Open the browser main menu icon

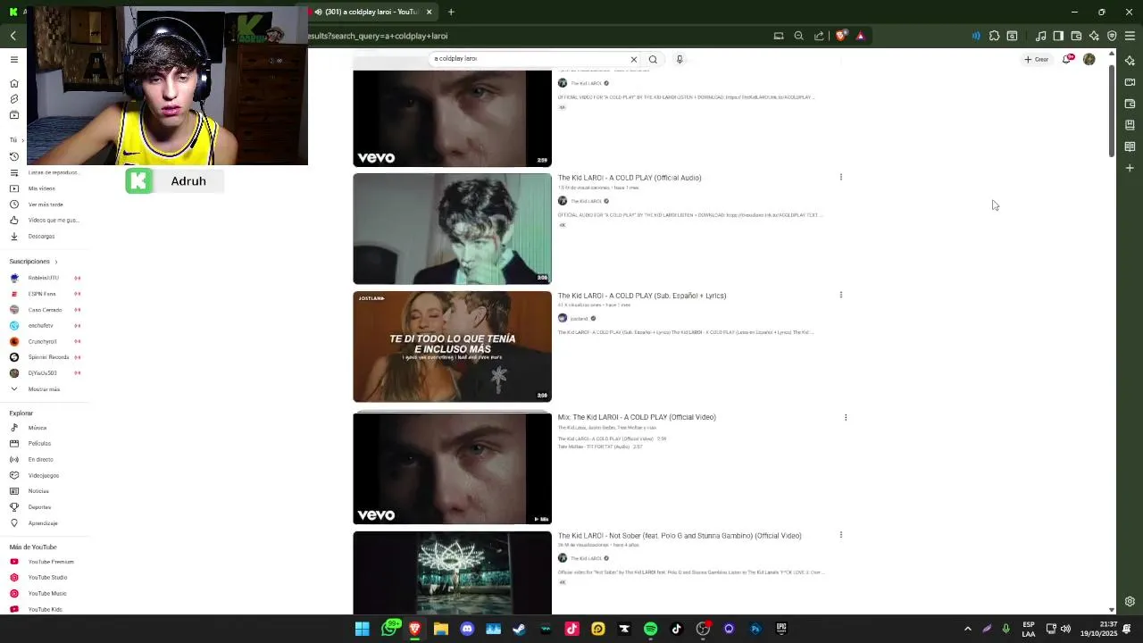tap(1130, 36)
